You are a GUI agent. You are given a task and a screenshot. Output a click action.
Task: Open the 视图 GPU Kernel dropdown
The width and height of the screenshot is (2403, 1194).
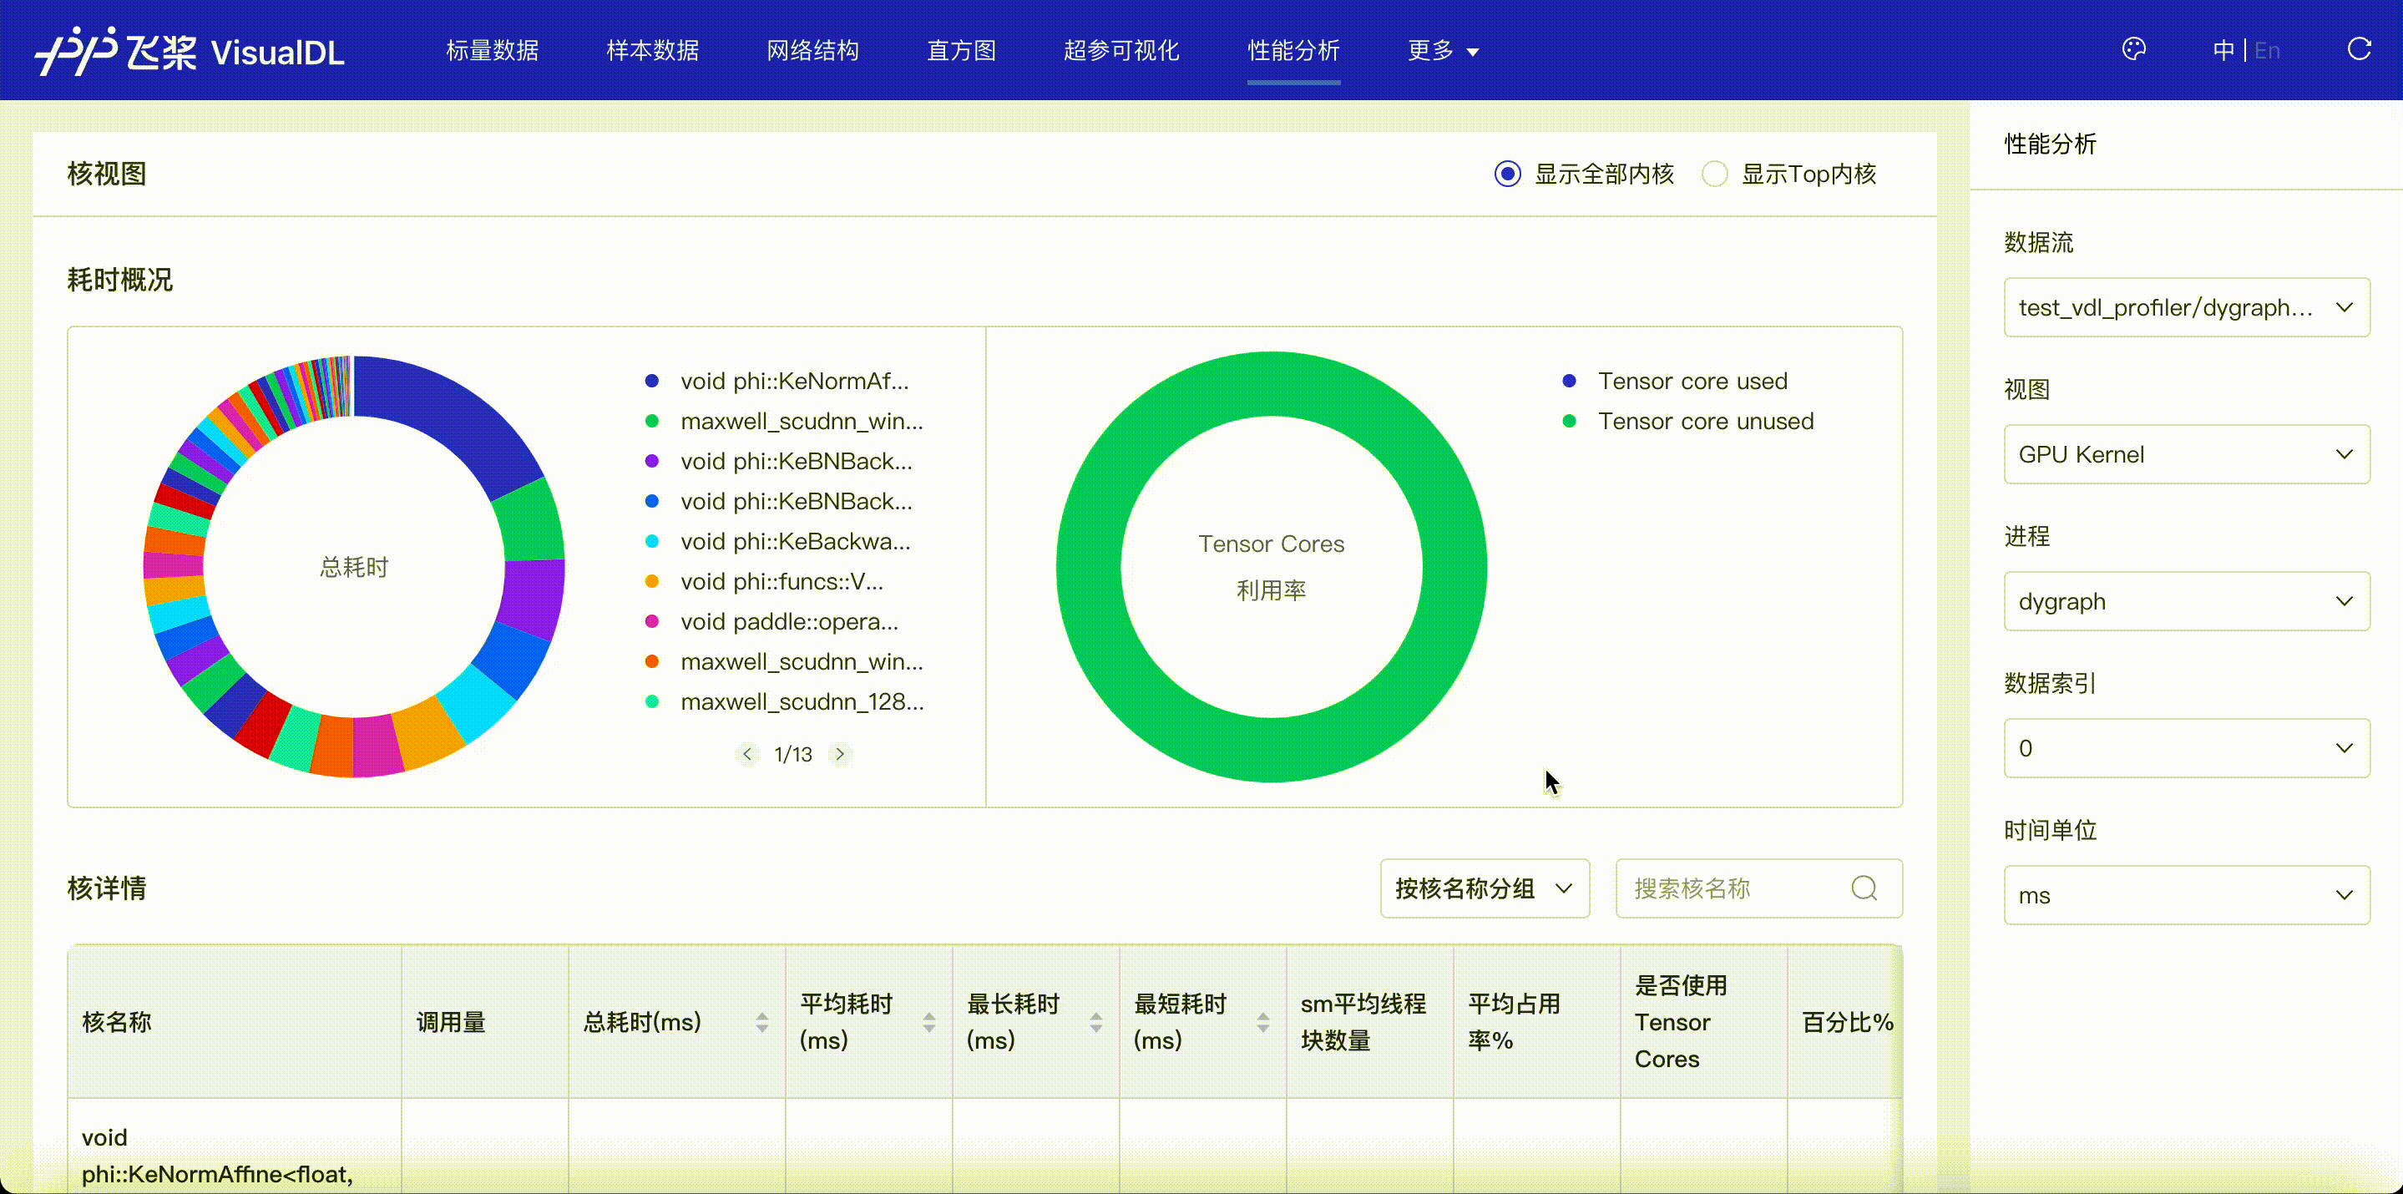2186,454
